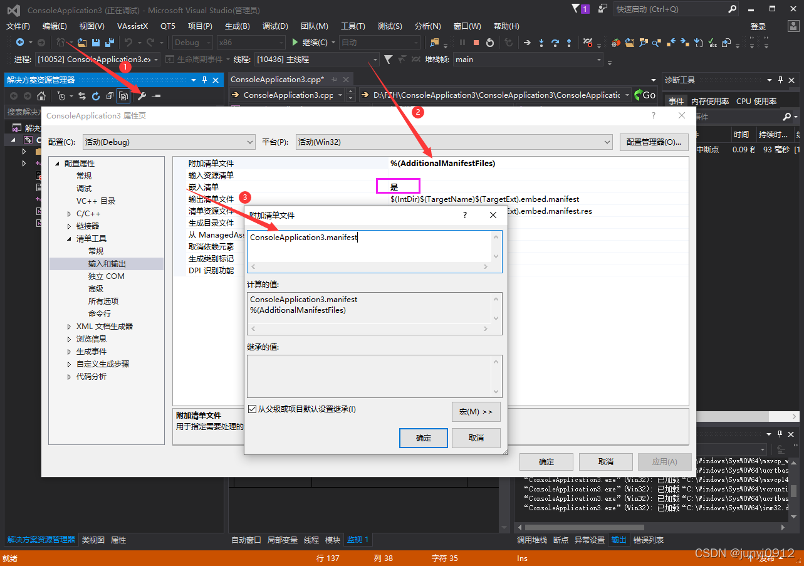Click 取消 in the 附加清单文件 dialog
Image resolution: width=804 pixels, height=566 pixels.
476,438
